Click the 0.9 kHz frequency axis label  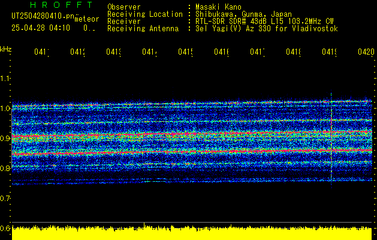5,138
